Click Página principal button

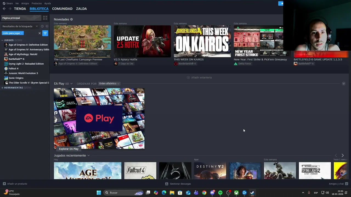21,18
